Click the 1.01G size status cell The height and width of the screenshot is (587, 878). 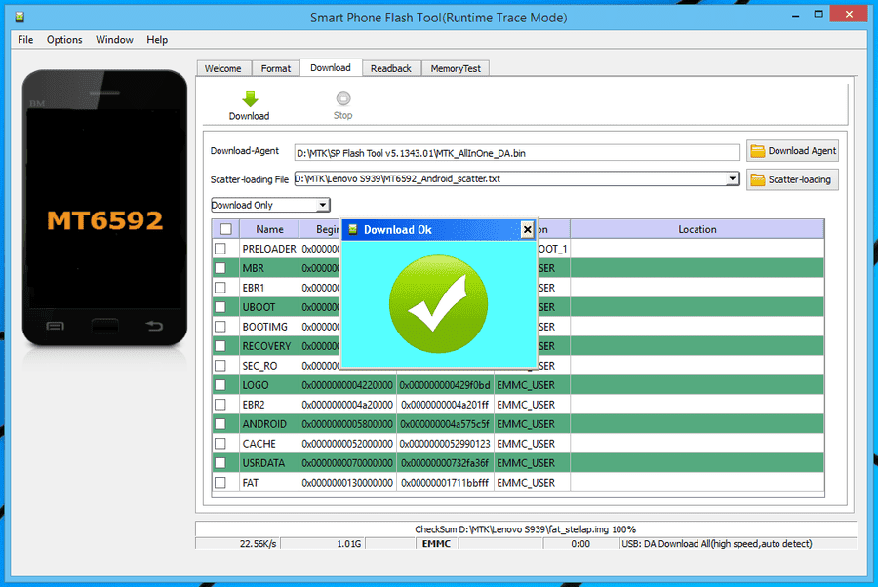[x=323, y=543]
